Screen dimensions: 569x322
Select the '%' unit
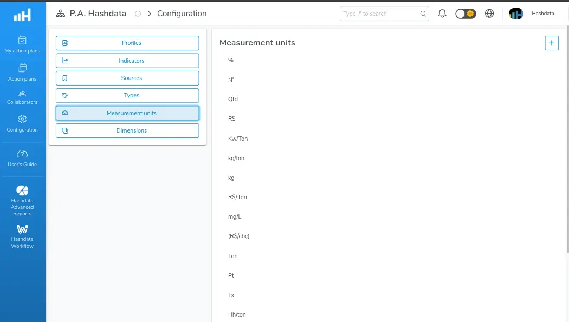click(x=231, y=60)
